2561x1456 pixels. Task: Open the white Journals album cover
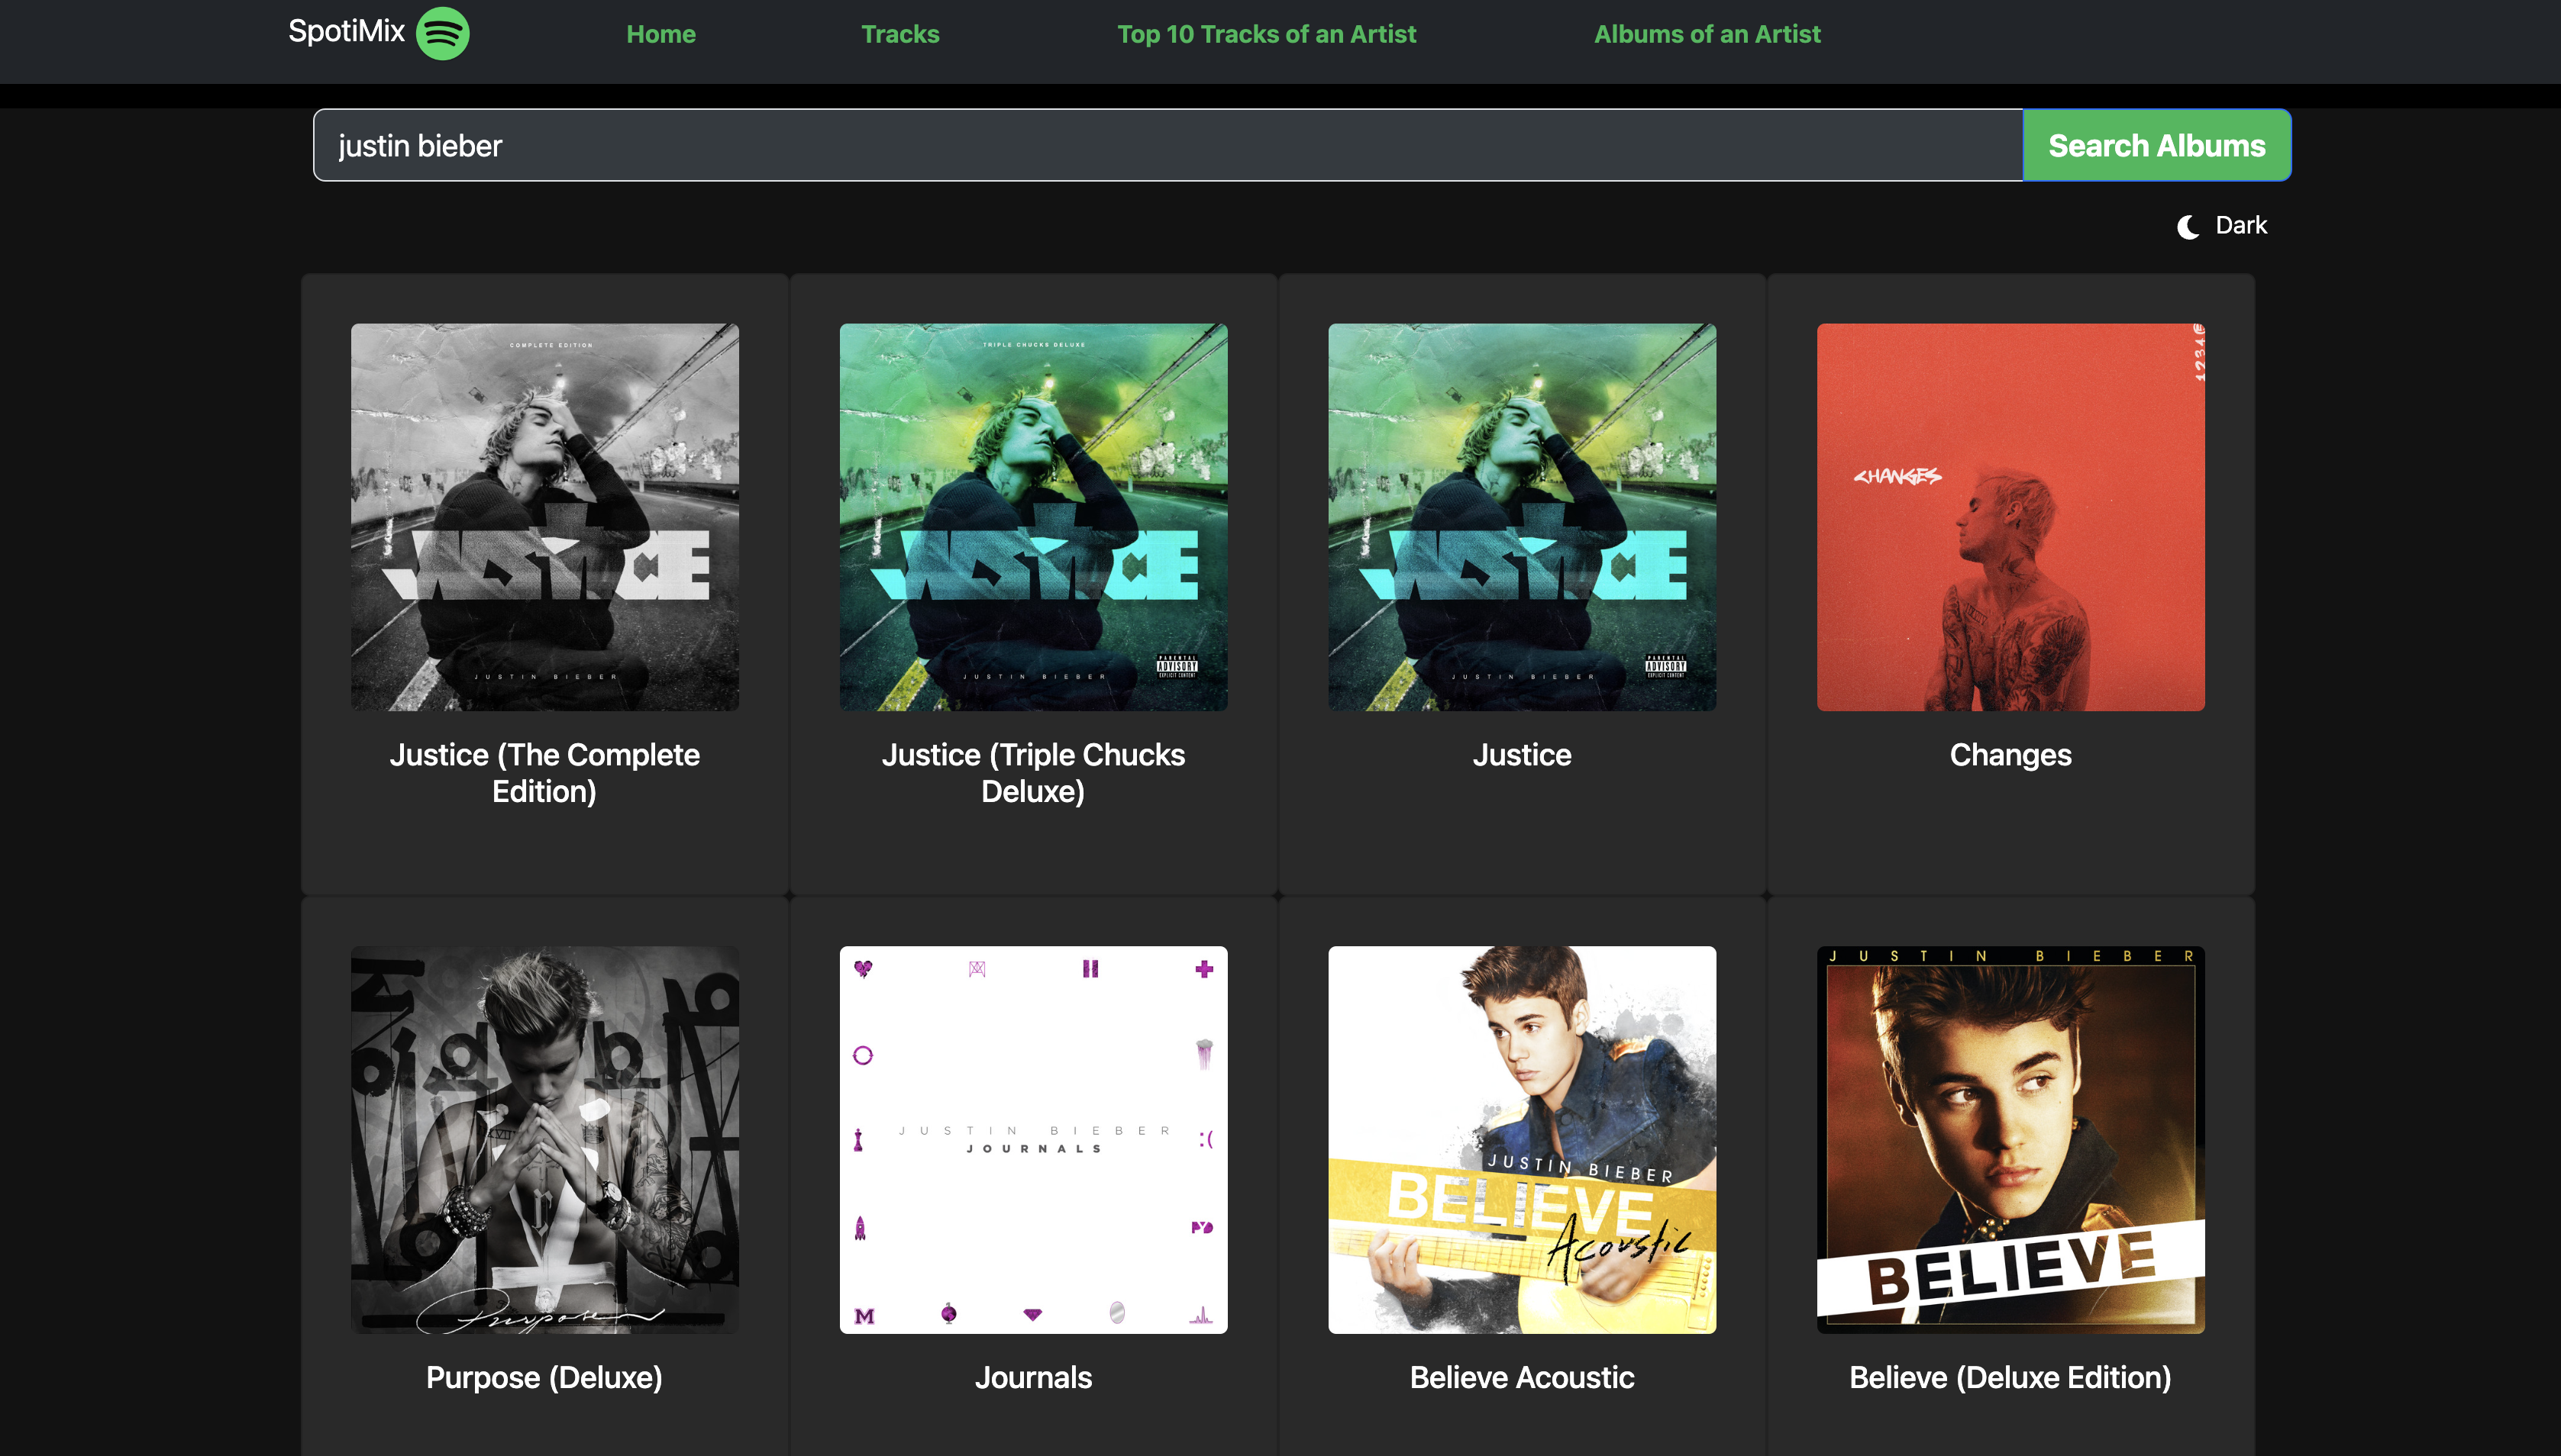(x=1032, y=1139)
